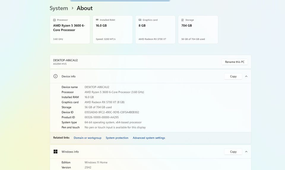Open Advanced system settings link
This screenshot has width=285, height=170.
coord(149,138)
